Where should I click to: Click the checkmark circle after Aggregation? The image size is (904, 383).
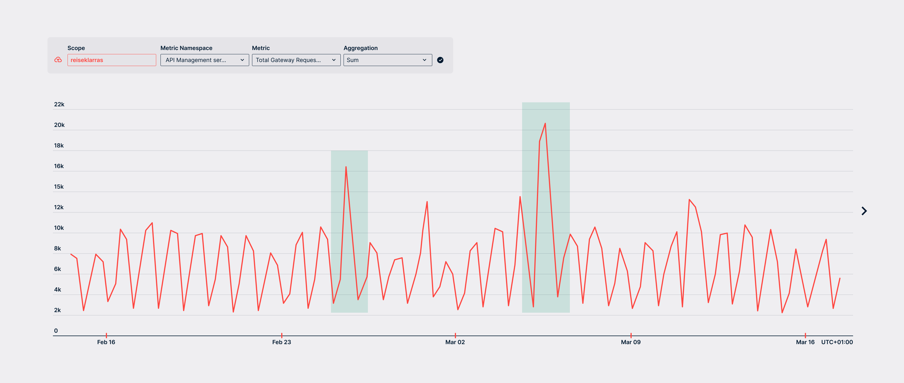pyautogui.click(x=440, y=60)
